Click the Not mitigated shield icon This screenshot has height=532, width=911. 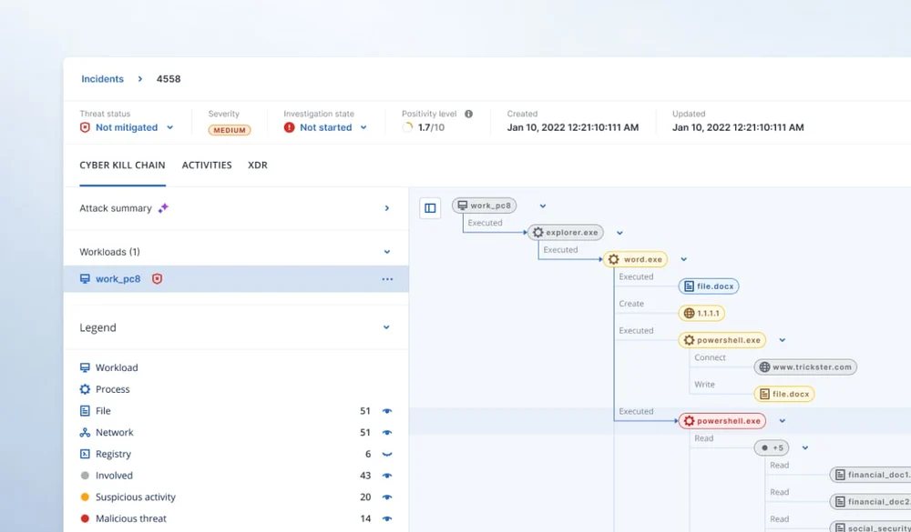click(x=85, y=127)
